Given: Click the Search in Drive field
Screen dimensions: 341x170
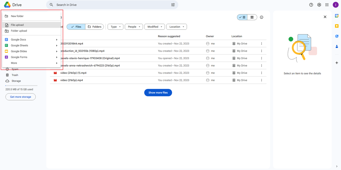Looking at the screenshot, I should tap(112, 5).
